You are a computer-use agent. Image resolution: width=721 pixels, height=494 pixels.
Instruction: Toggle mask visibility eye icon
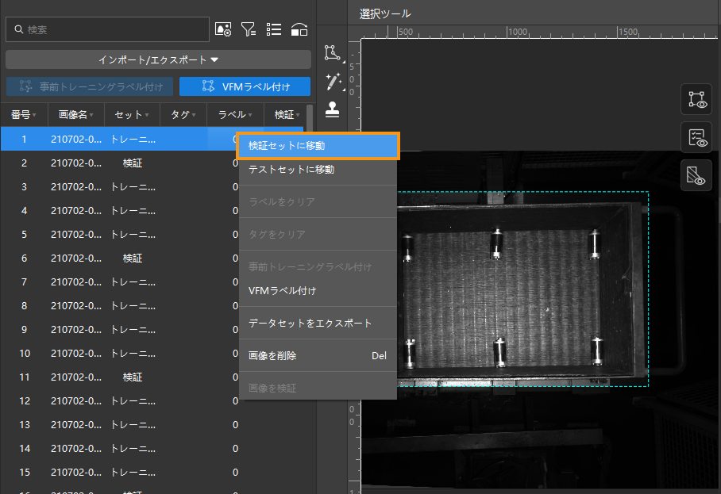[696, 175]
